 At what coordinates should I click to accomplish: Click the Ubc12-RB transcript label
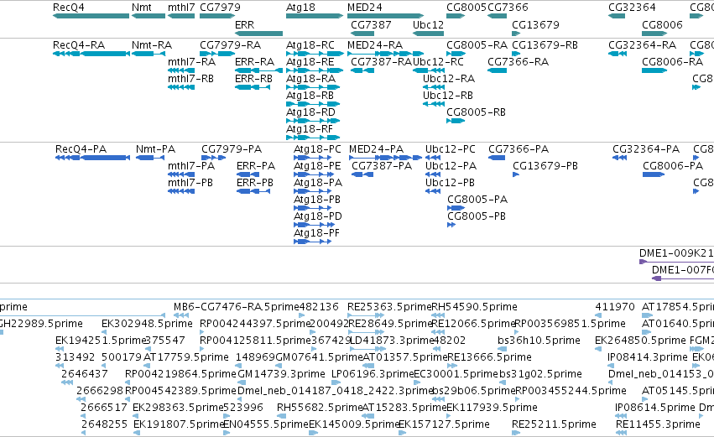[x=448, y=96]
